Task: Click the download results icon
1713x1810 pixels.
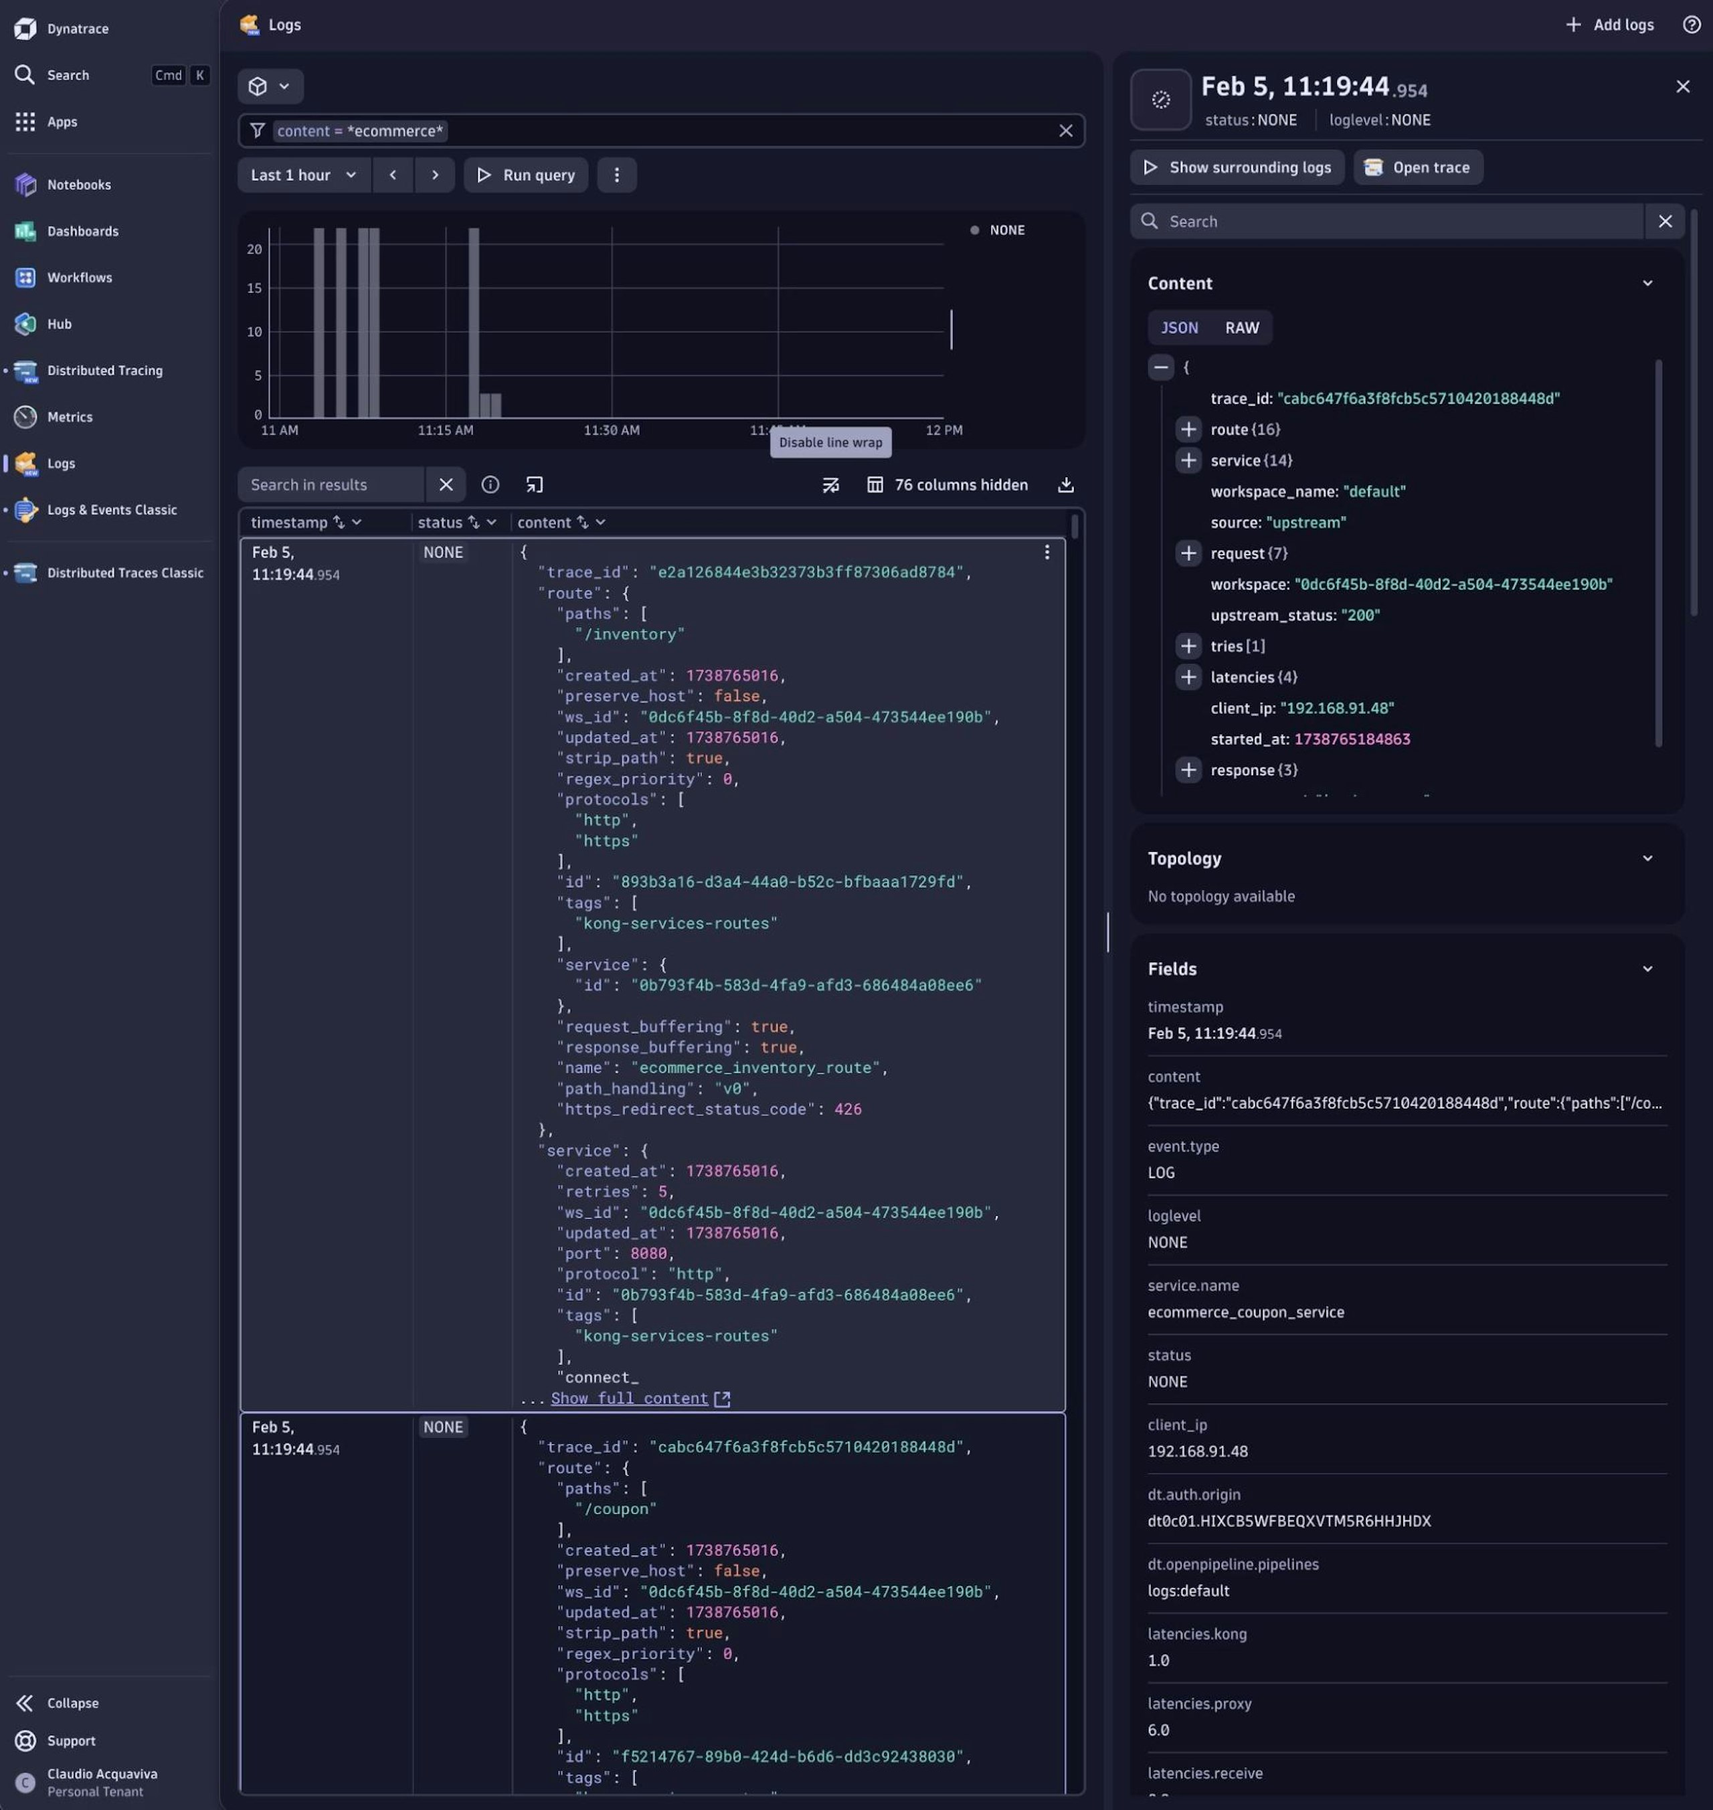Action: tap(1065, 485)
